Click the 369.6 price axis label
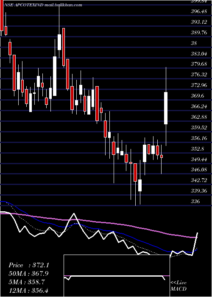 coord(197,96)
